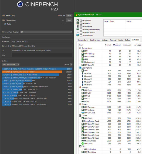Switch to the Cooling Fans tab

coord(95,40)
